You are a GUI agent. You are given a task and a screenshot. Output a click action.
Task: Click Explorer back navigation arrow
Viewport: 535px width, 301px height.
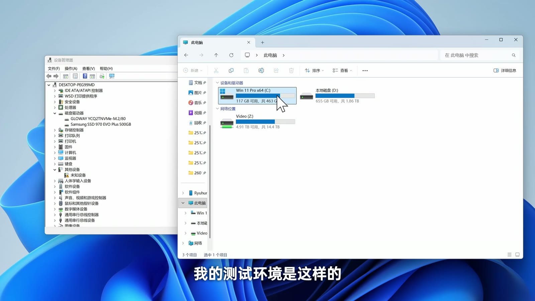(186, 55)
